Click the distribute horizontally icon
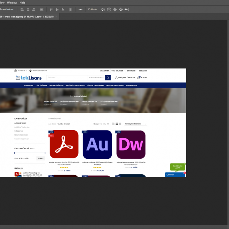Viewport: 229px width, 229px height. 71,10
